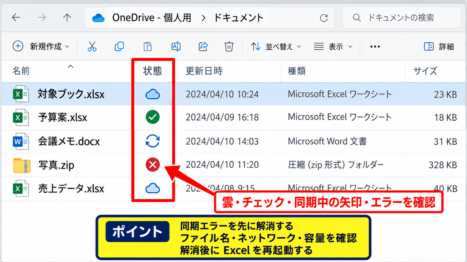Open the 並べ替え sort dropdown
The width and height of the screenshot is (467, 262).
pyautogui.click(x=276, y=46)
